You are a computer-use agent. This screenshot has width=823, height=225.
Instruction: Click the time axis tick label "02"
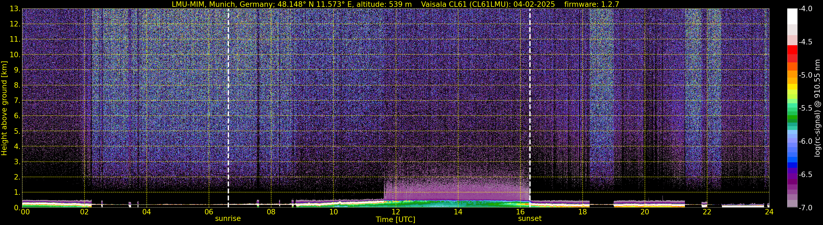pyautogui.click(x=84, y=212)
